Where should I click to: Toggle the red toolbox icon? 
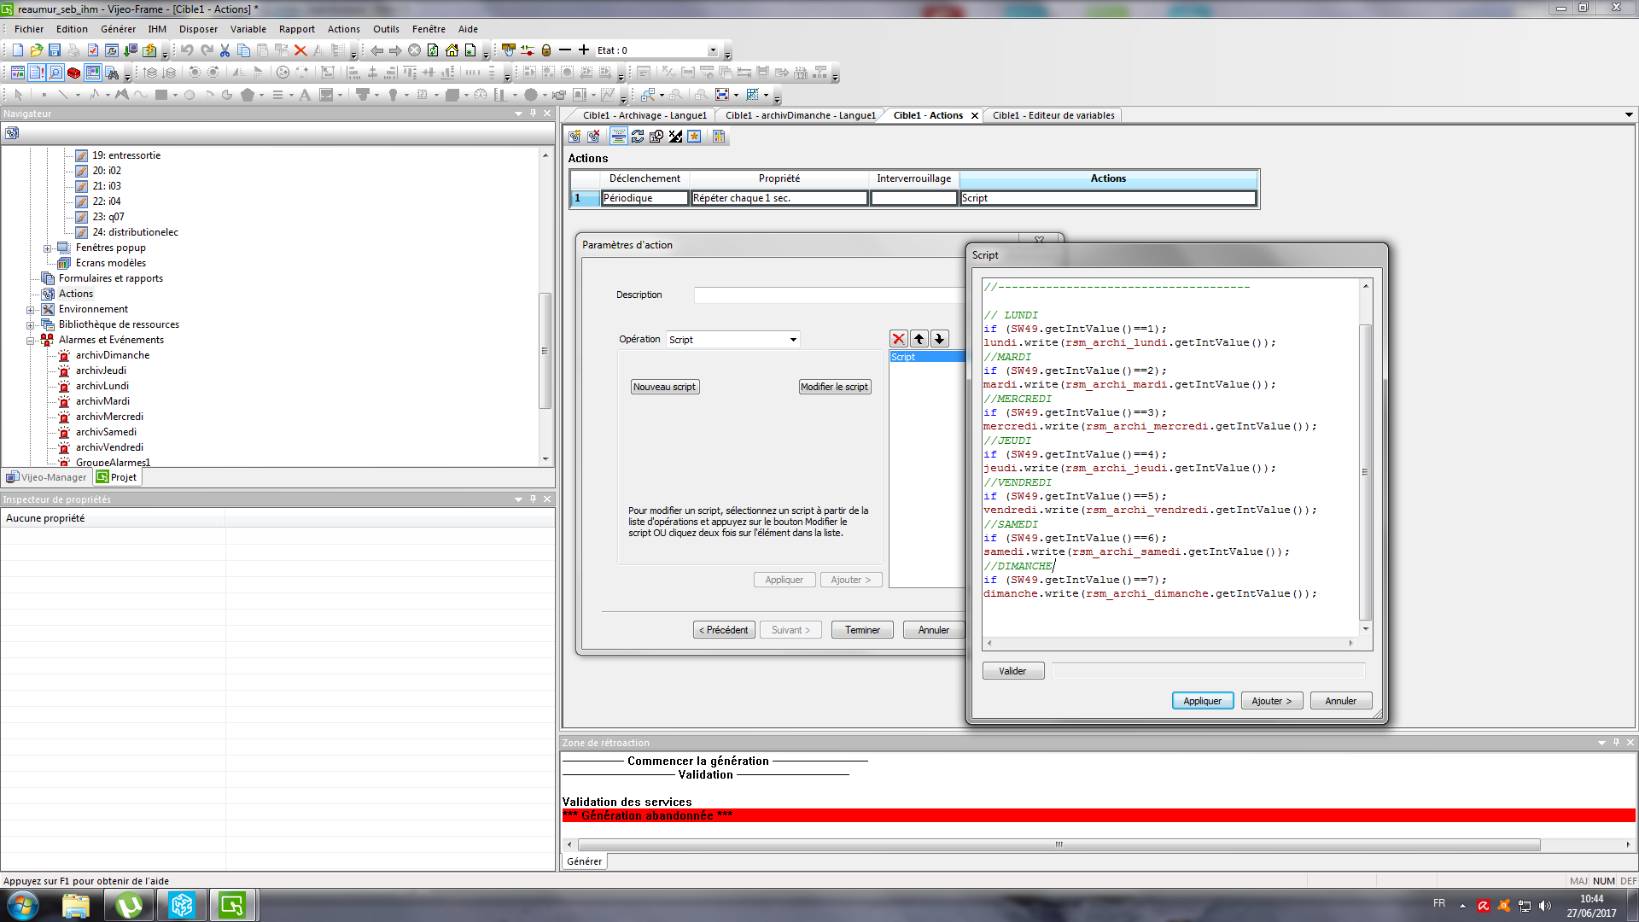tap(74, 73)
